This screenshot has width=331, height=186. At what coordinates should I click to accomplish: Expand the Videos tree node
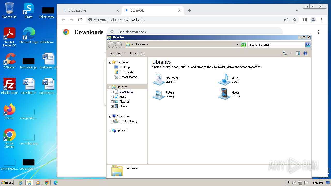tap(112, 106)
